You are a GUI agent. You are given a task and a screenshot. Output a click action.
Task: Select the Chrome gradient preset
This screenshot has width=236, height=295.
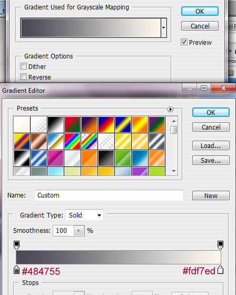pyautogui.click(x=55, y=142)
